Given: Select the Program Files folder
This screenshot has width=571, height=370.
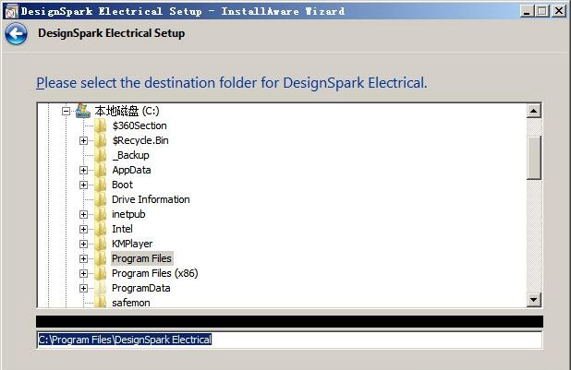Looking at the screenshot, I should click(141, 258).
